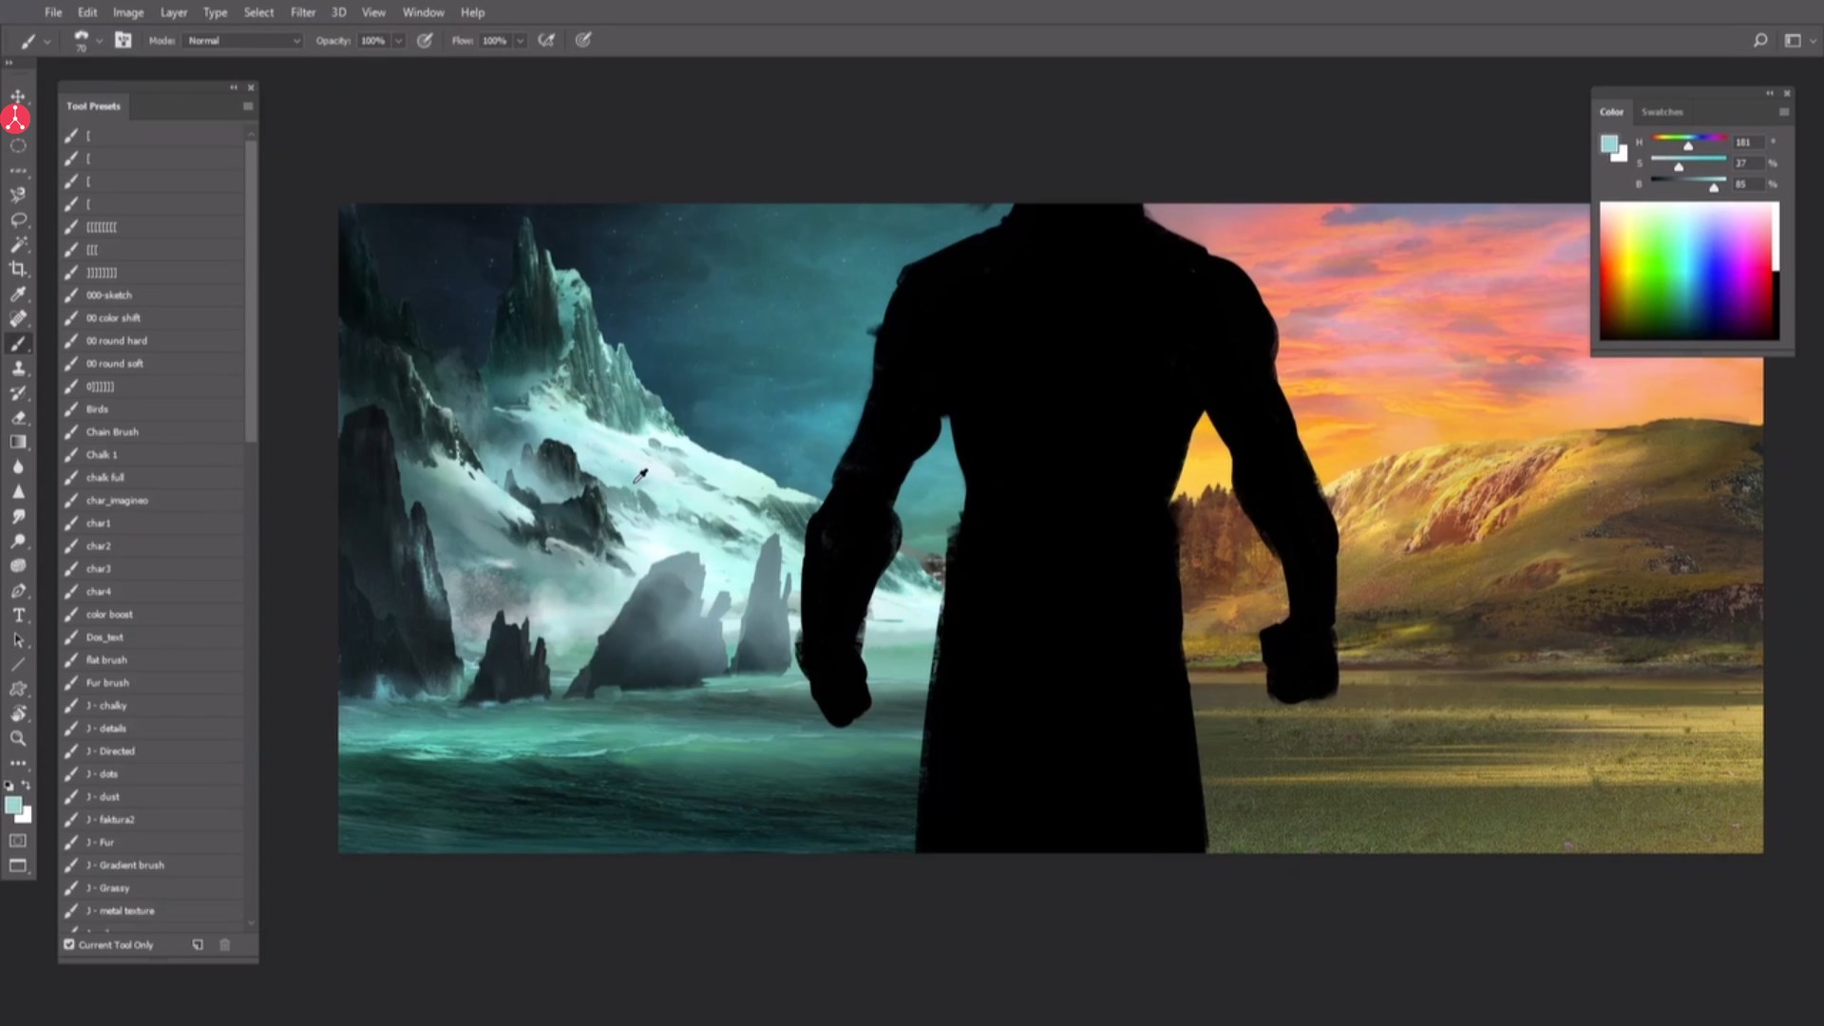Toggle pressure for opacity button
This screenshot has width=1824, height=1026.
click(425, 41)
